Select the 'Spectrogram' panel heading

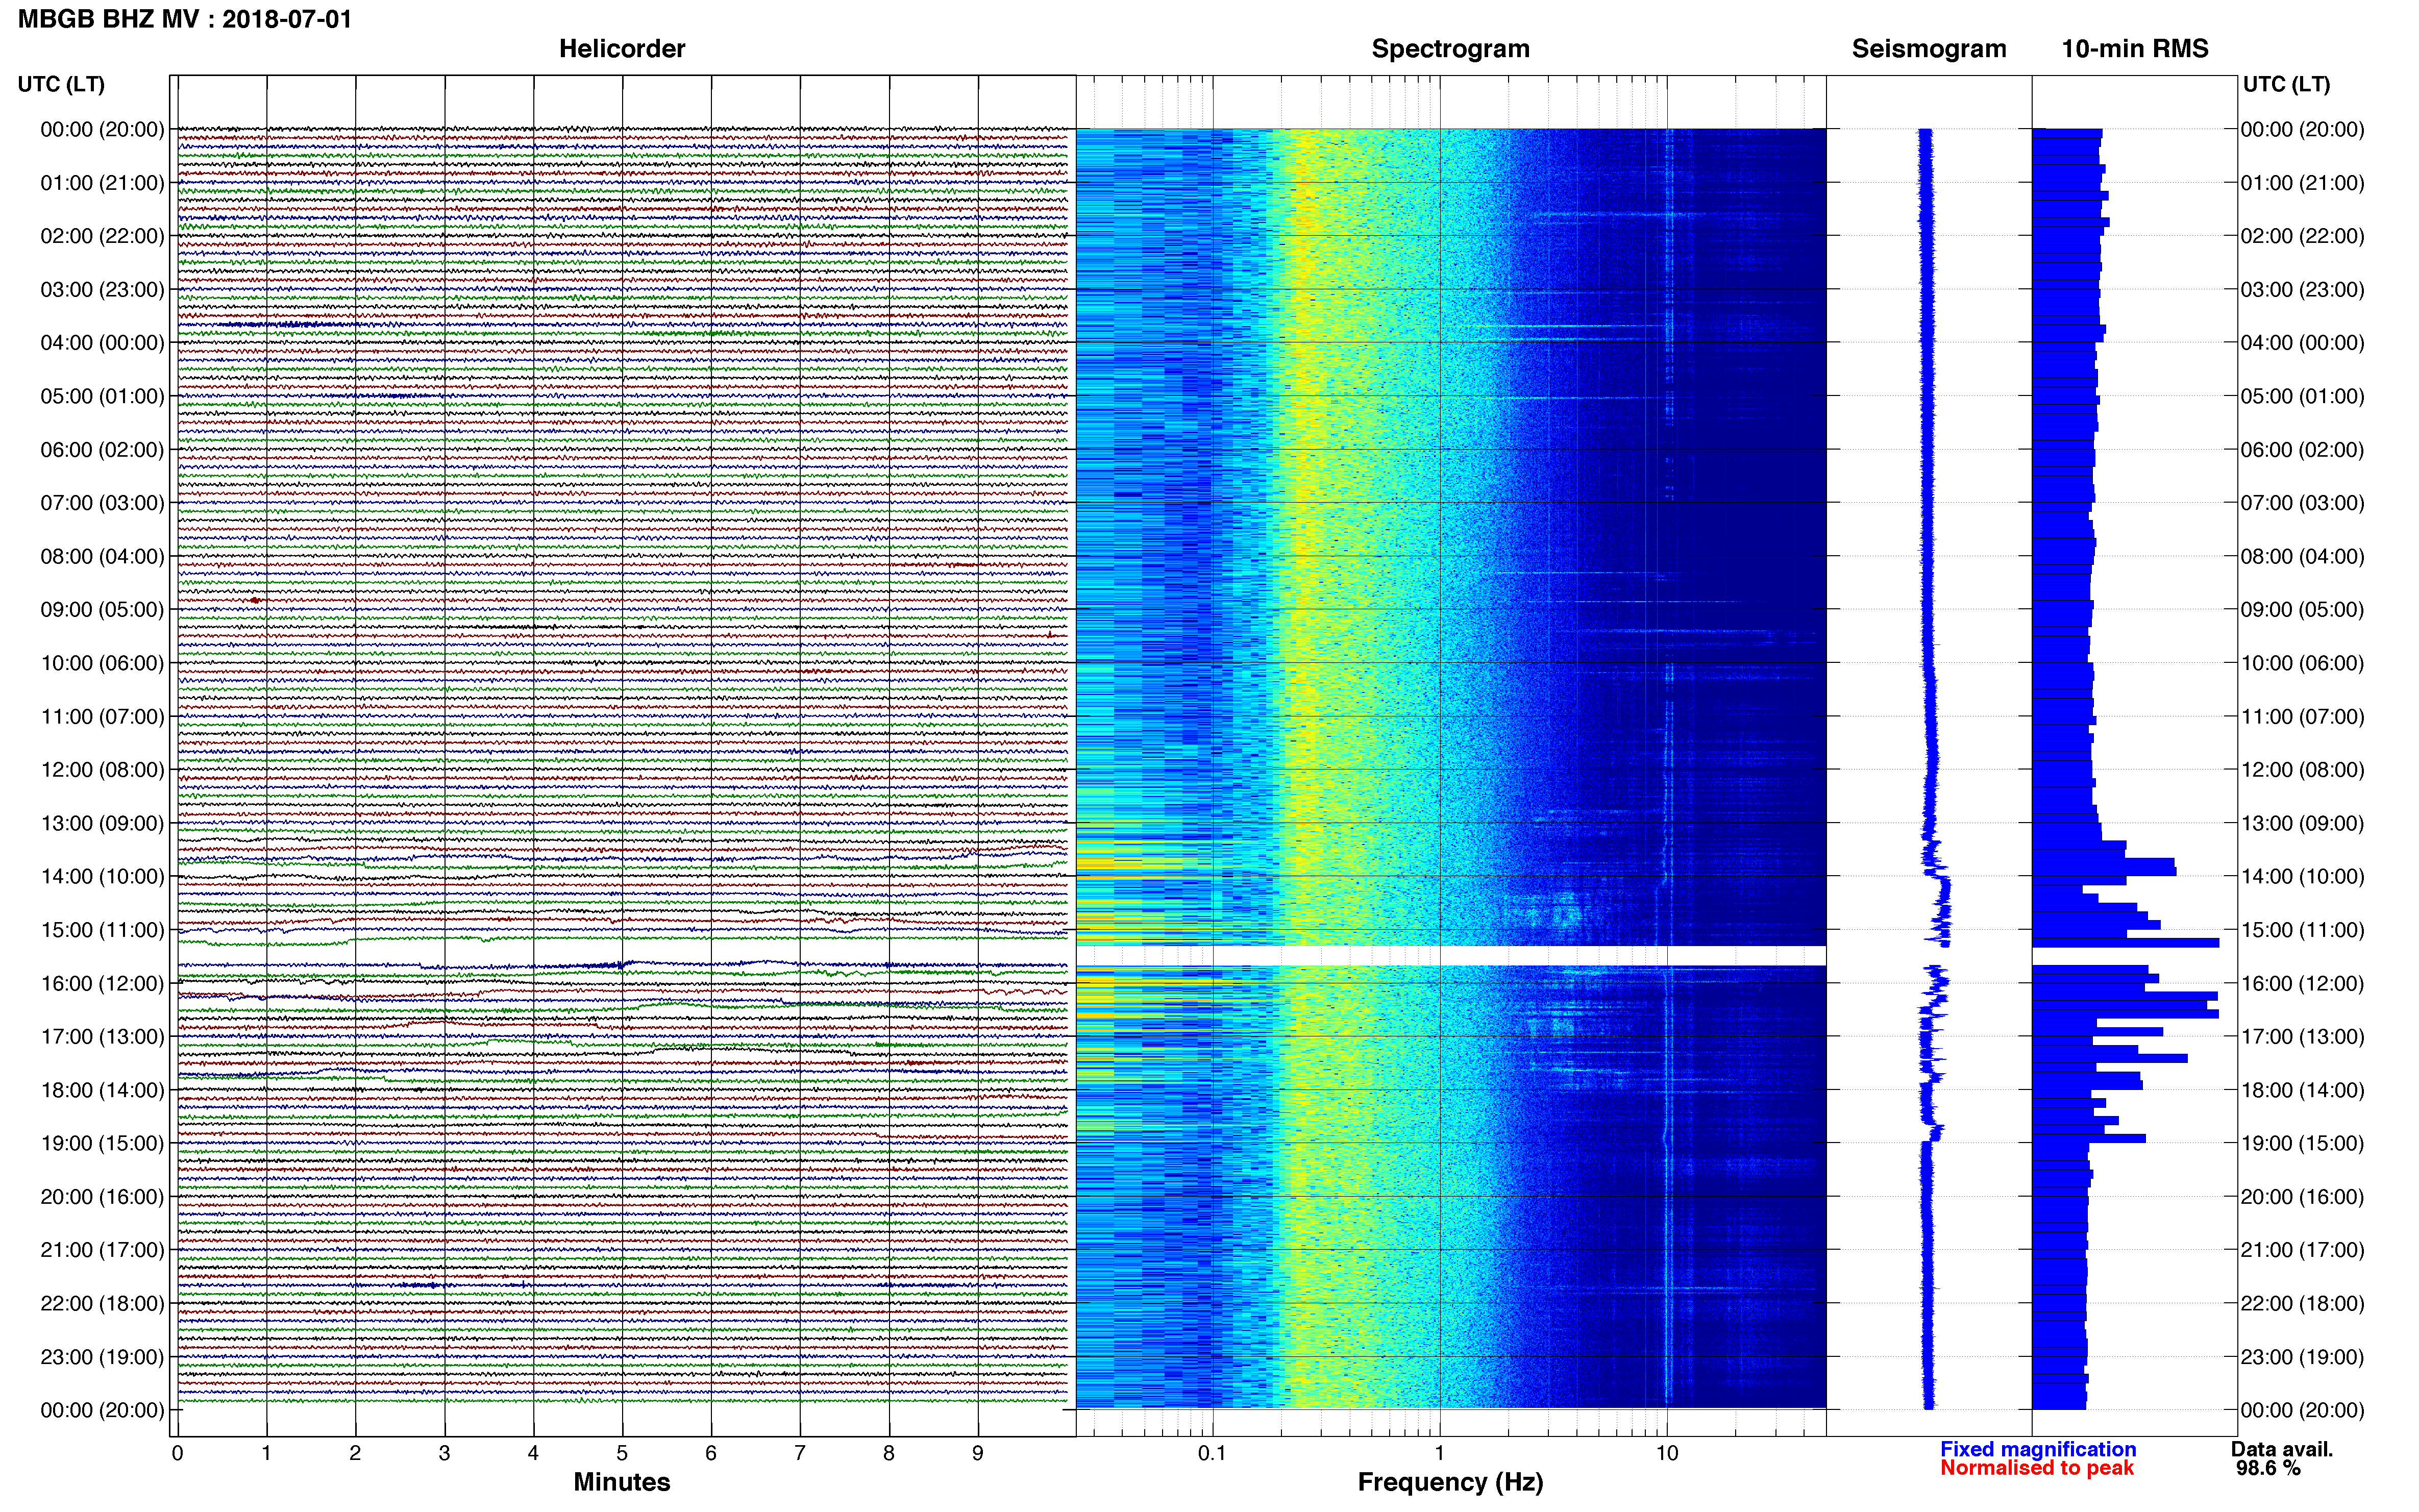click(1450, 49)
